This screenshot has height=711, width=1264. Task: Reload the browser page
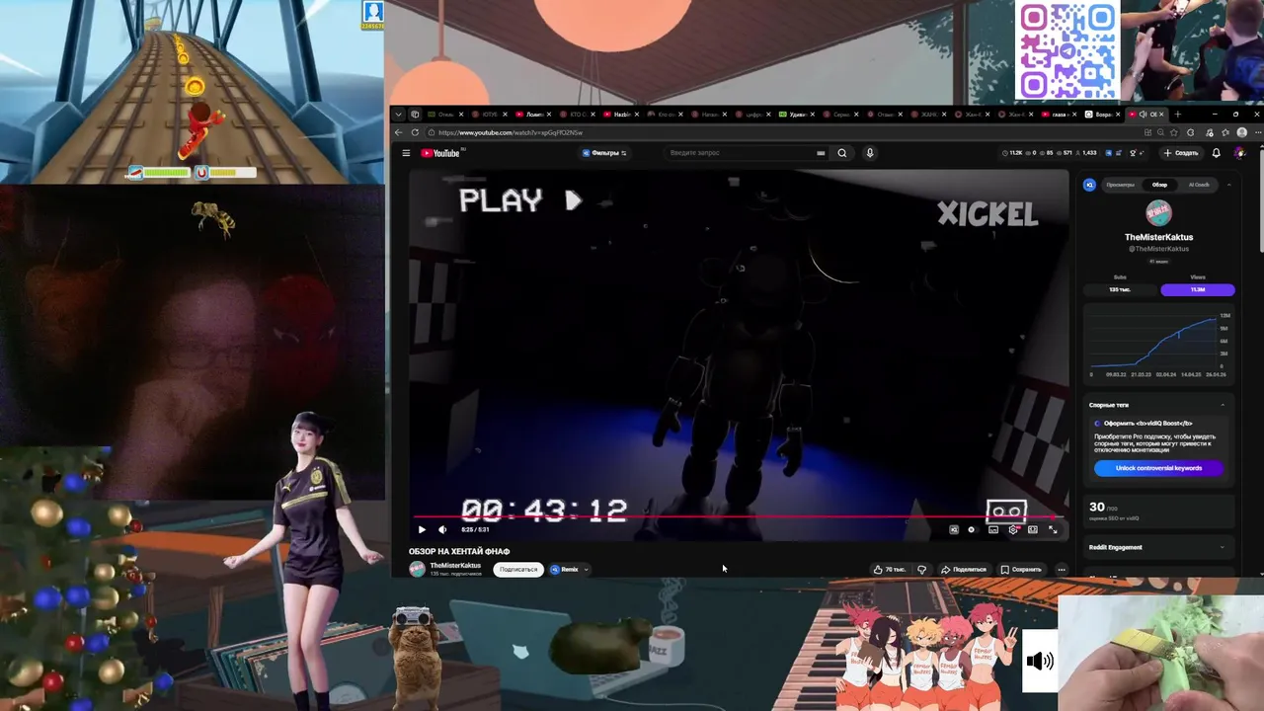[415, 132]
